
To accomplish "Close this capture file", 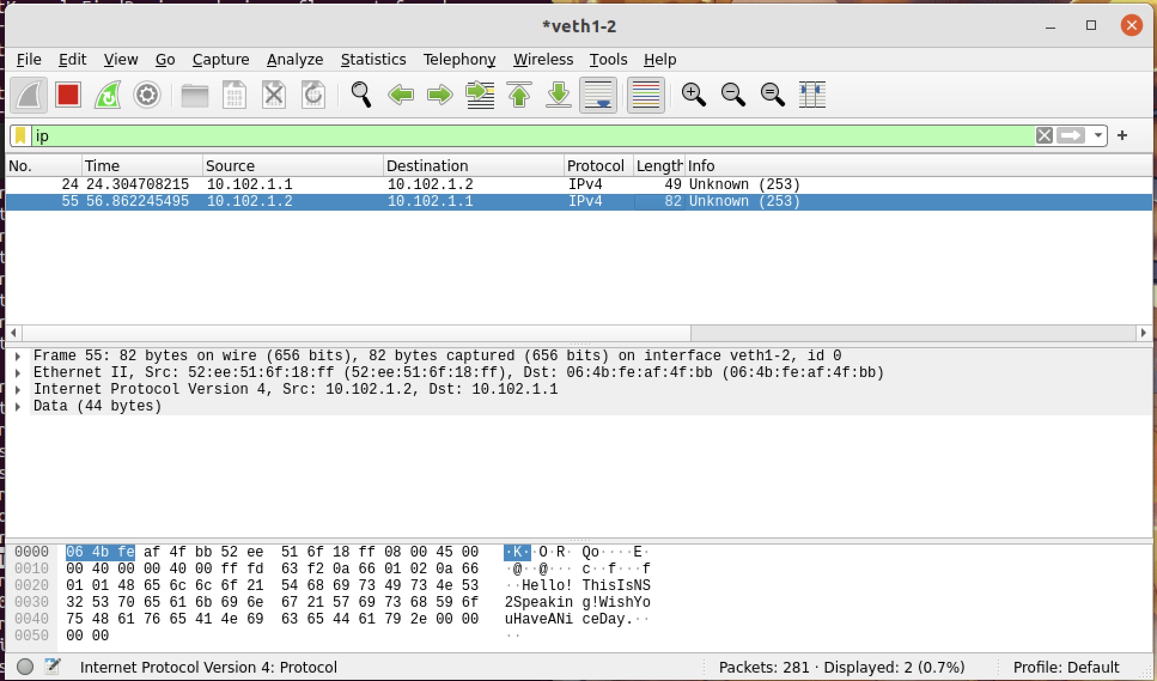I will pyautogui.click(x=274, y=95).
